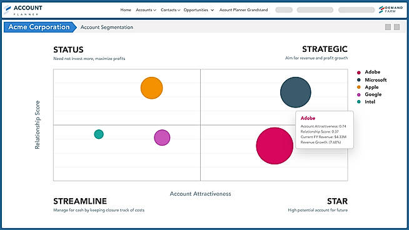Click the Google legend color dot
The image size is (409, 230).
359,94
